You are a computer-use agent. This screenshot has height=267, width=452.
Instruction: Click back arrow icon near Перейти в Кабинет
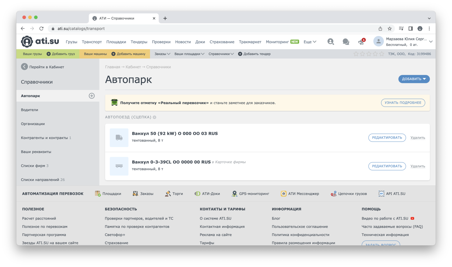click(x=24, y=67)
